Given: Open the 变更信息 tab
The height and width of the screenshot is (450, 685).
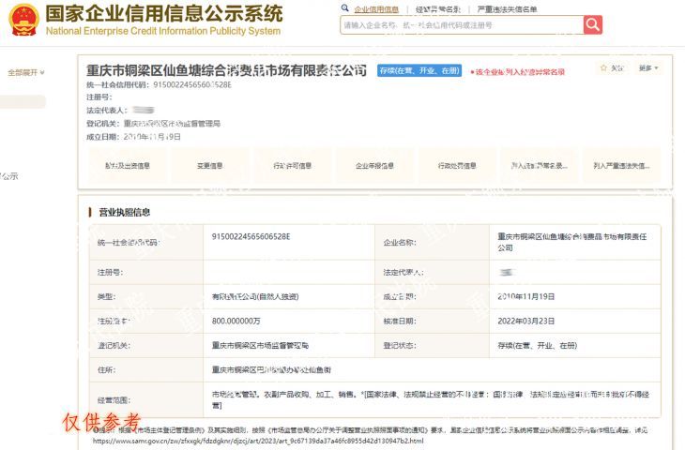Looking at the screenshot, I should click(x=209, y=165).
